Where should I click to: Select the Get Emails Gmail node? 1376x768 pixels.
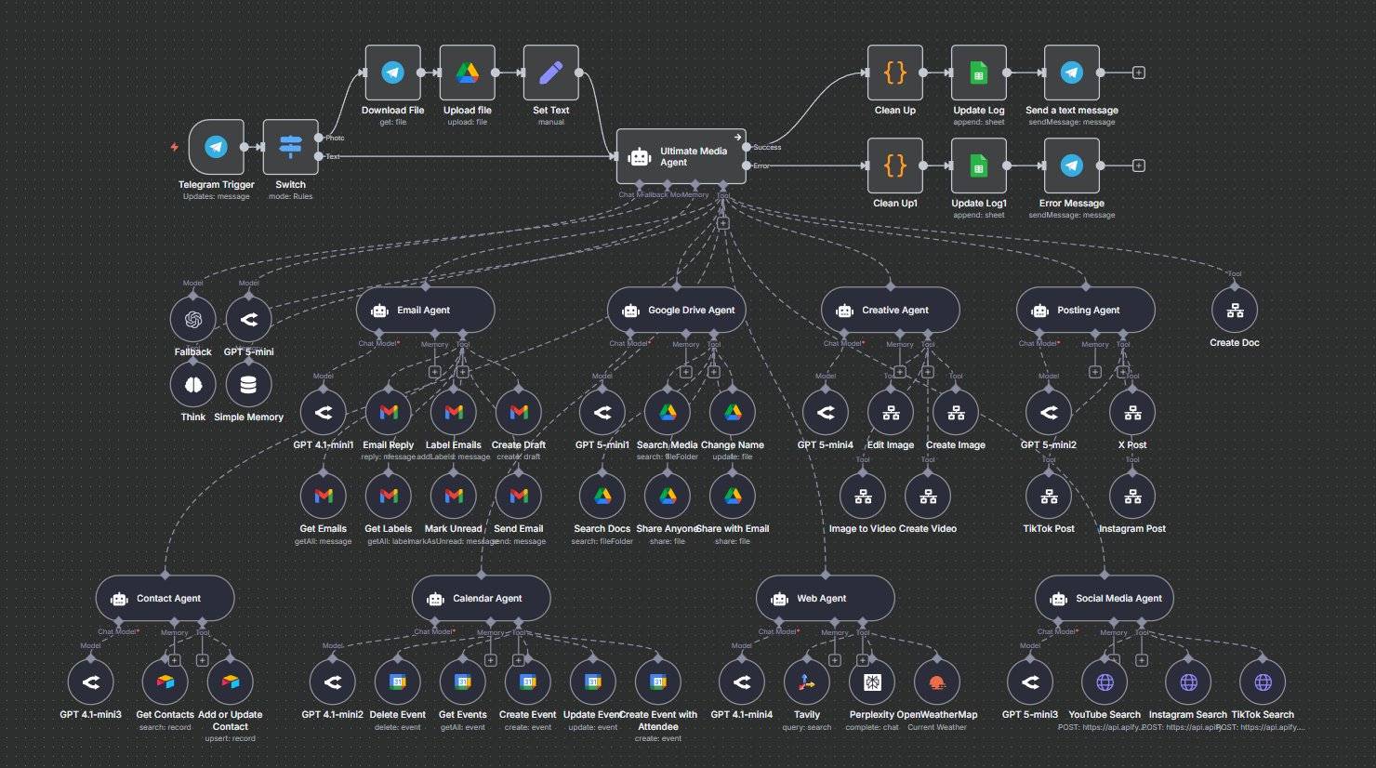[x=324, y=496]
